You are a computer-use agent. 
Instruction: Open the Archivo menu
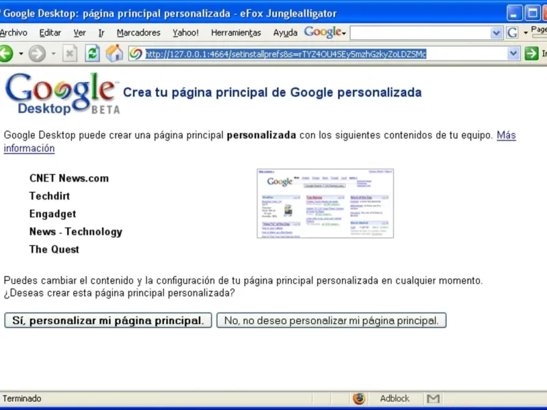tap(14, 33)
